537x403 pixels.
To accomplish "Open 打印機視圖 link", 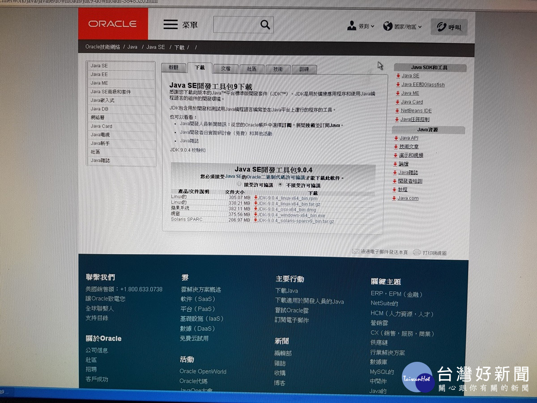I will point(435,253).
